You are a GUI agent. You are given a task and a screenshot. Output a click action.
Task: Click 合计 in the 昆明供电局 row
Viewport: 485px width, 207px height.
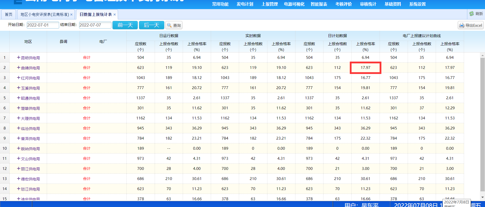click(x=87, y=58)
